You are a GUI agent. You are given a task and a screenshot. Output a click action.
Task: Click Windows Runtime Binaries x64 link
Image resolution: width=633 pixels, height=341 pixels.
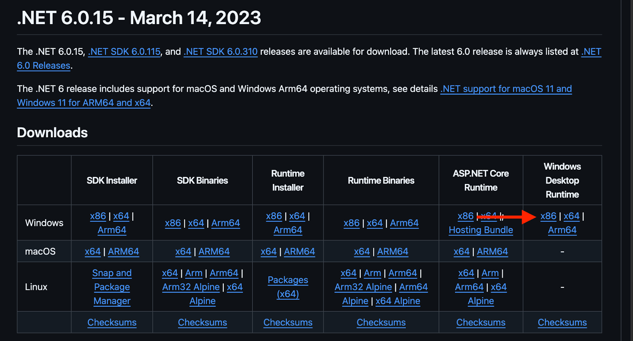[x=375, y=223]
